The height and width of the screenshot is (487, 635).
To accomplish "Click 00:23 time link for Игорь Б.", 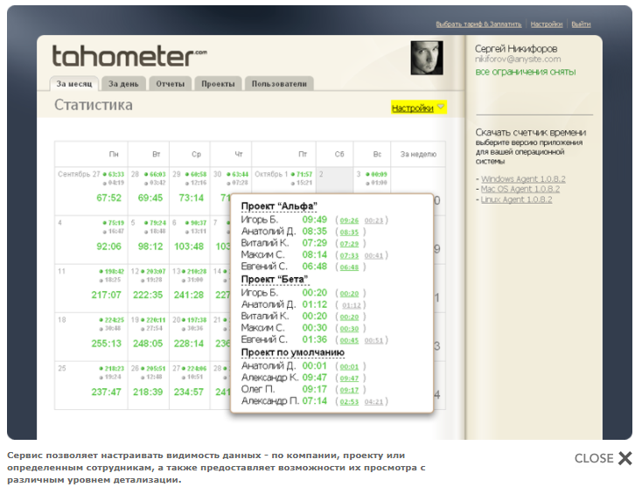I will [373, 220].
